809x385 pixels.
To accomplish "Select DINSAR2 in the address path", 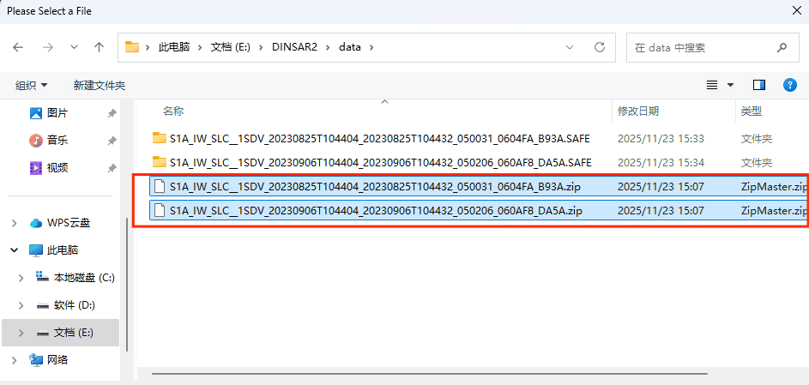I will point(294,47).
